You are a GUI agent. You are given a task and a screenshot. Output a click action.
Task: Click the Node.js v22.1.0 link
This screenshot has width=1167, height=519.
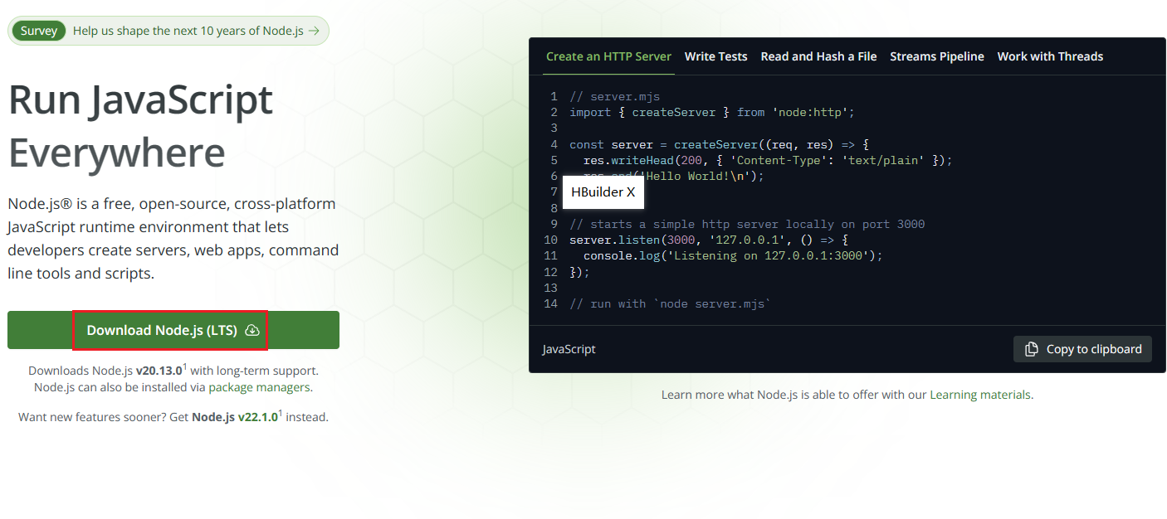click(x=235, y=417)
